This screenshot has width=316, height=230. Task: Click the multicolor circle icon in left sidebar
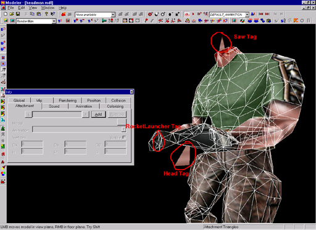(3, 174)
